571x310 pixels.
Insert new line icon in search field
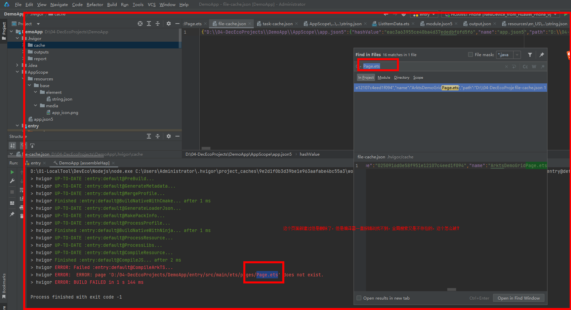[x=514, y=67]
